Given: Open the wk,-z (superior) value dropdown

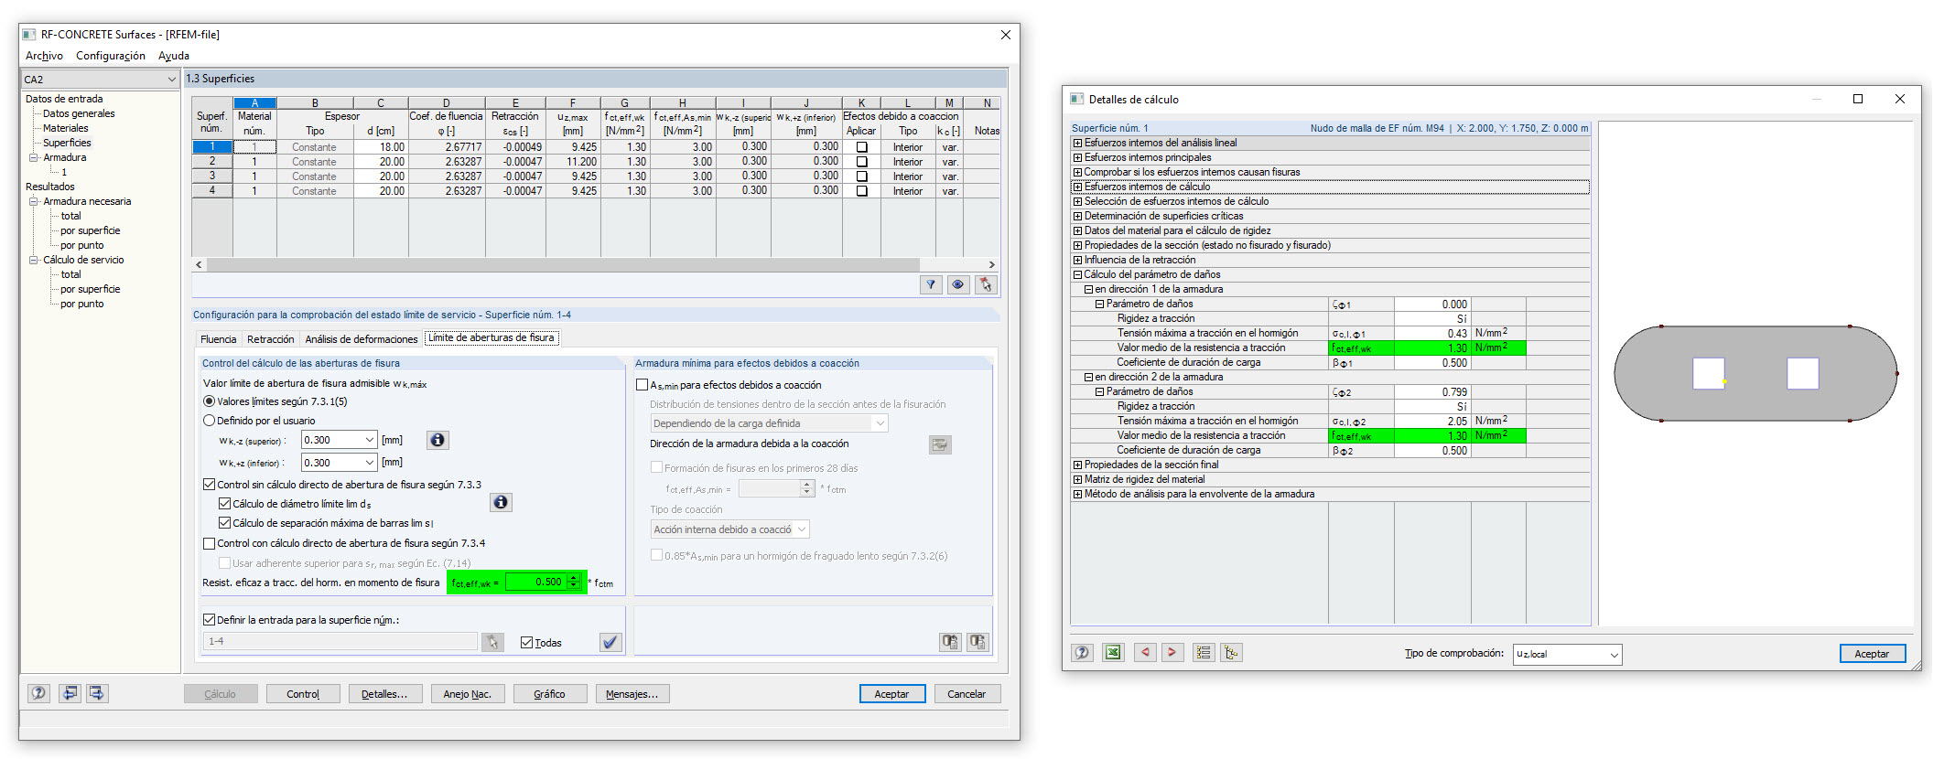Looking at the screenshot, I should tap(369, 440).
